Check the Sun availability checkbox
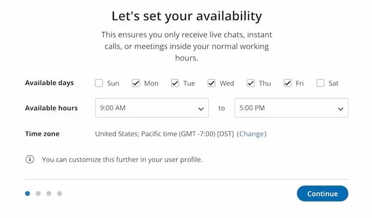Screen dimensions: 372x218 (x=99, y=83)
